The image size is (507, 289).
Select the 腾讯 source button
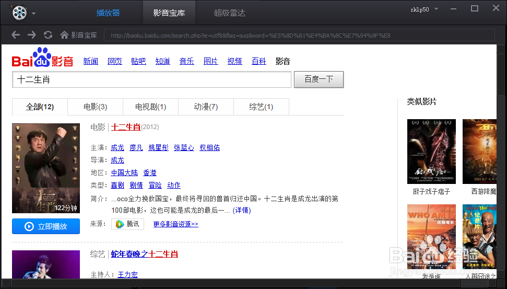click(128, 224)
